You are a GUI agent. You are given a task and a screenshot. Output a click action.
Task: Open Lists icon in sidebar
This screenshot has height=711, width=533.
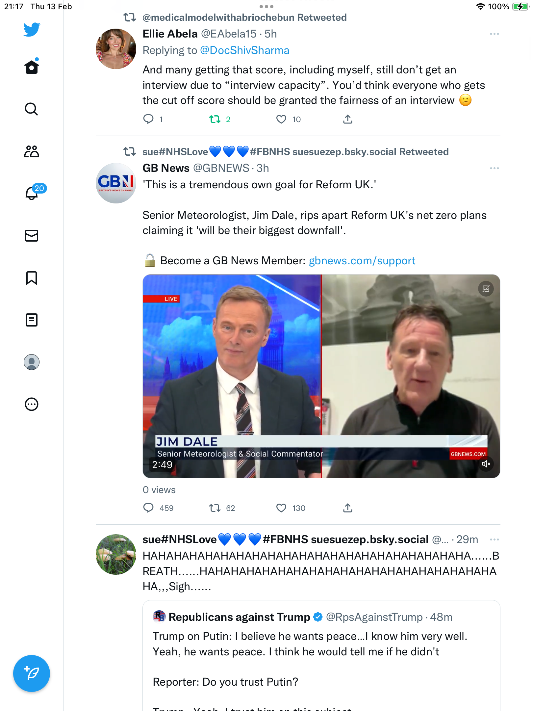pyautogui.click(x=32, y=320)
